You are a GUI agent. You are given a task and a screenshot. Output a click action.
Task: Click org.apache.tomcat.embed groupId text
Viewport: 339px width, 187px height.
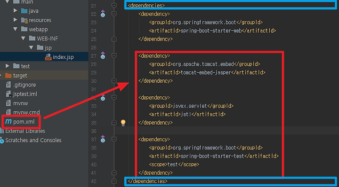click(203, 64)
